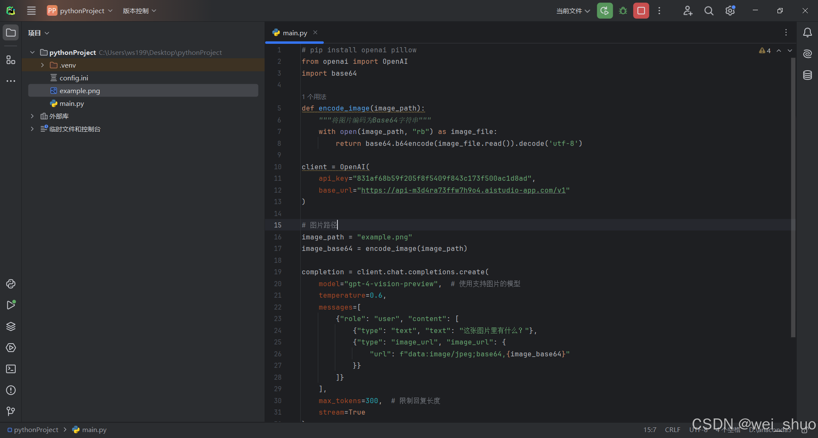
Task: Click line number 20 in gutter
Action: (x=278, y=284)
